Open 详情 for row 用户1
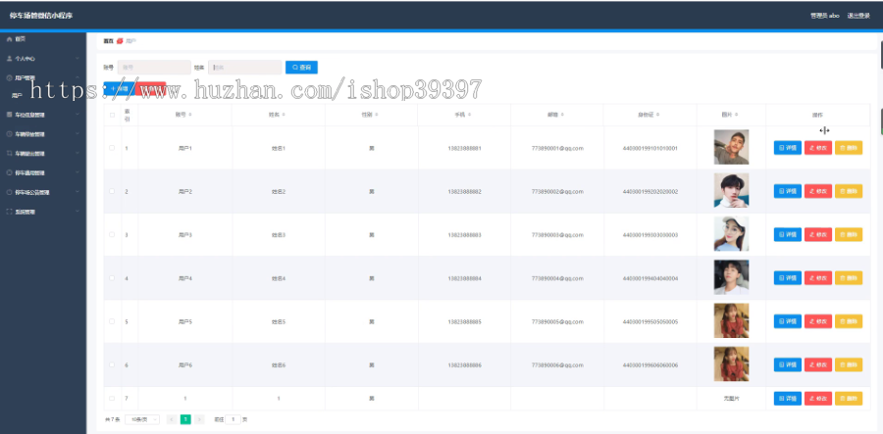 [x=787, y=148]
